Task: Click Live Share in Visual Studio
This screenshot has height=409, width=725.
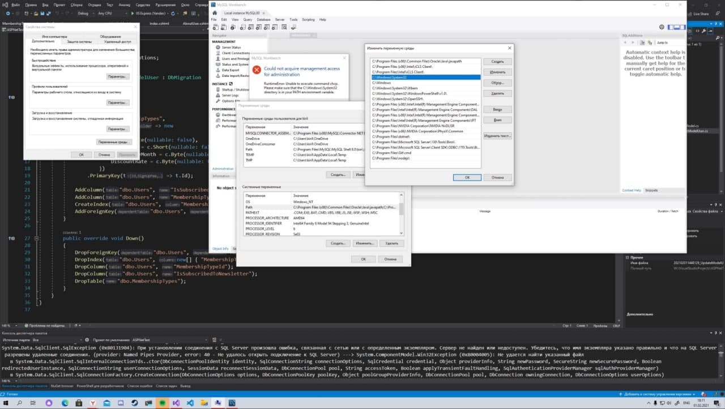Action: coord(698,14)
